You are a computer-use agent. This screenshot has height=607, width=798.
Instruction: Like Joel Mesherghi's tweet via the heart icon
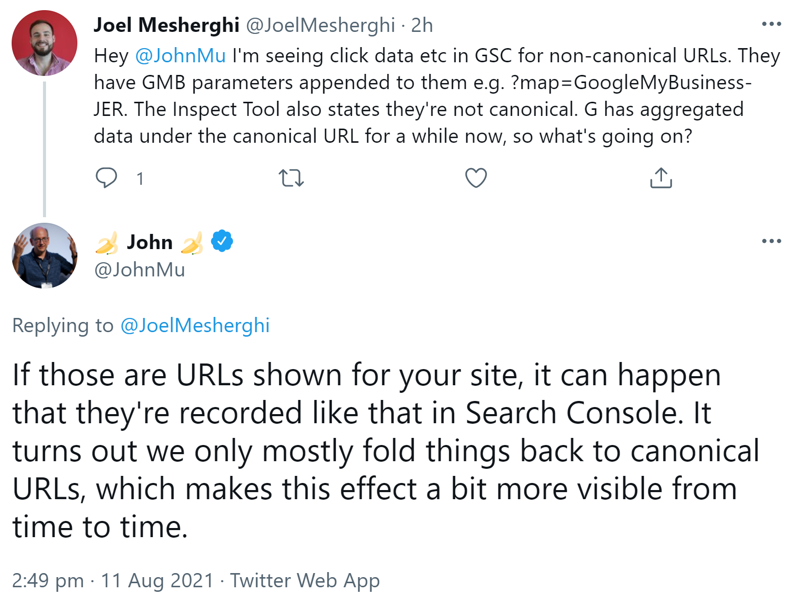pyautogui.click(x=476, y=178)
